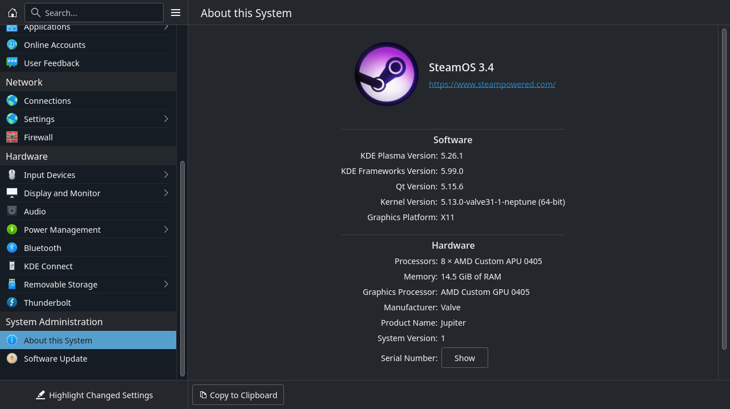Open the hamburger menu icon
This screenshot has width=730, height=409.
(176, 13)
